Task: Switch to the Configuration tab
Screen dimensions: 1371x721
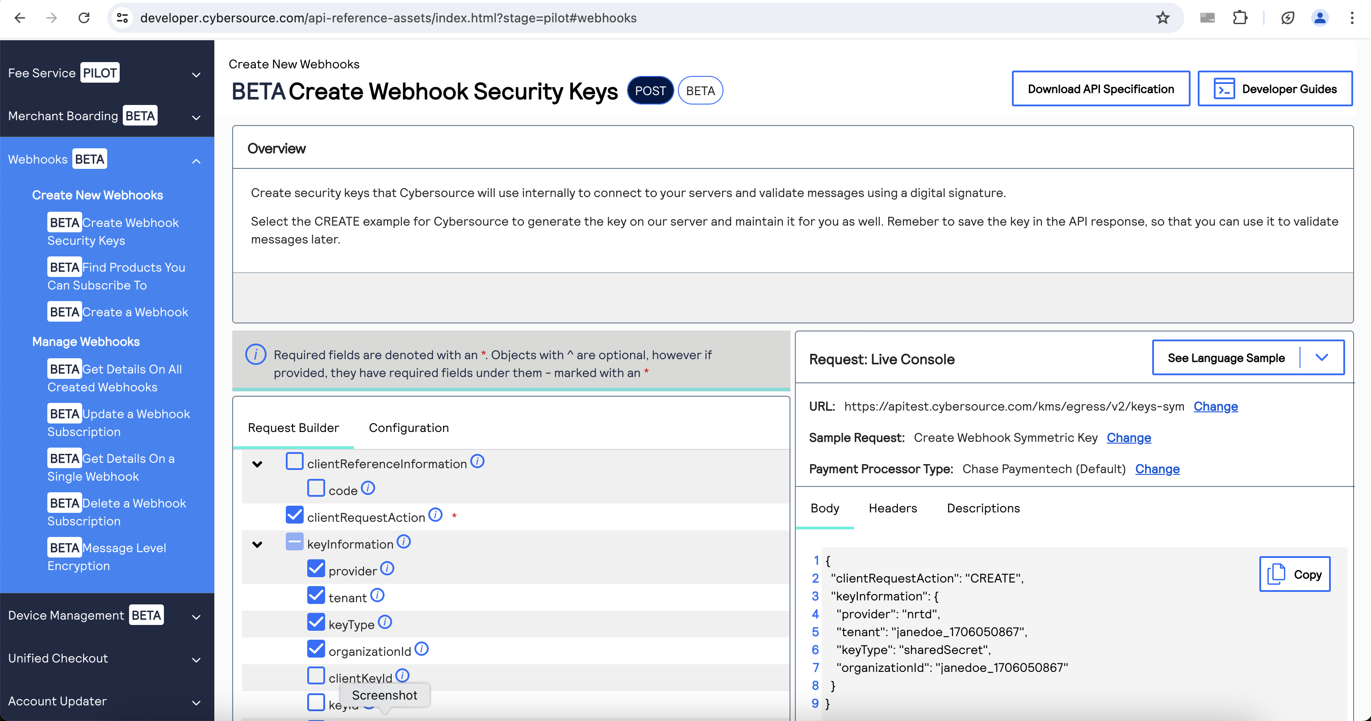Action: point(408,428)
